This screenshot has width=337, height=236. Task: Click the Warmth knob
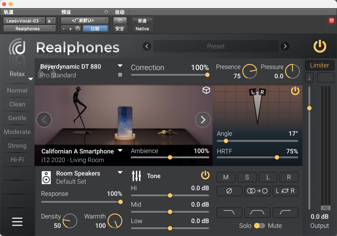point(115,221)
